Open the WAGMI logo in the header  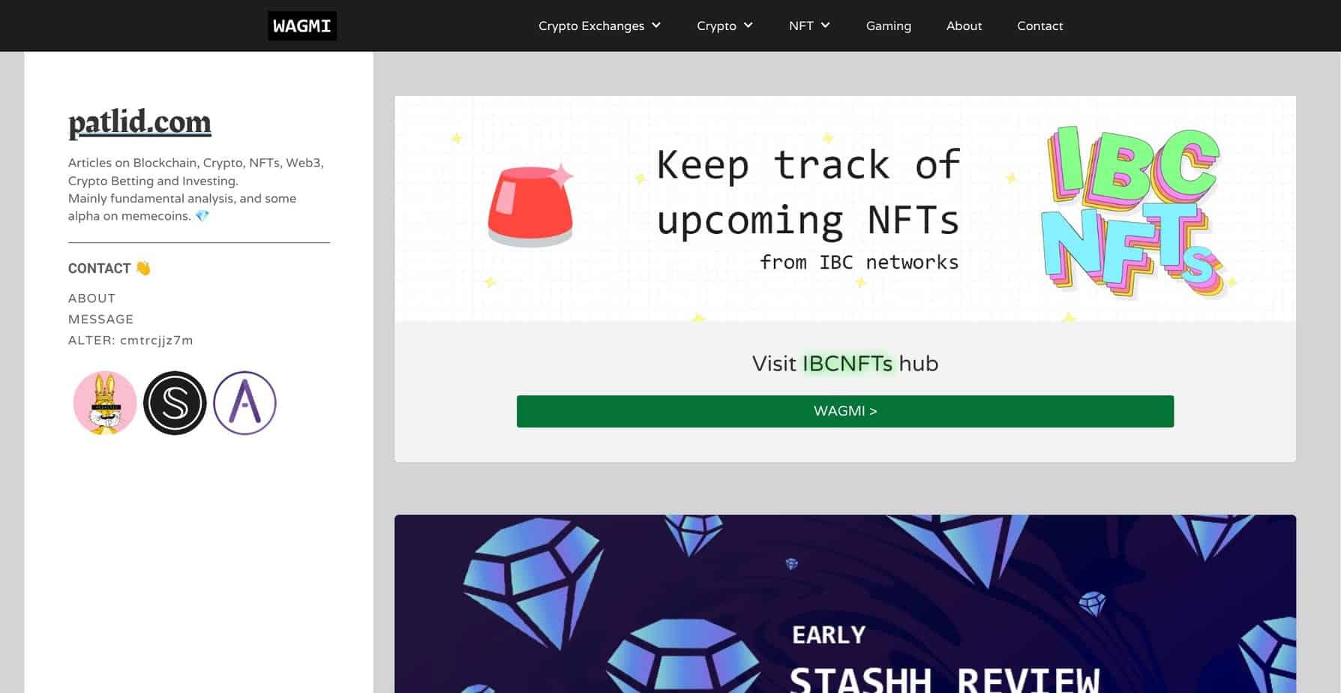pyautogui.click(x=301, y=25)
